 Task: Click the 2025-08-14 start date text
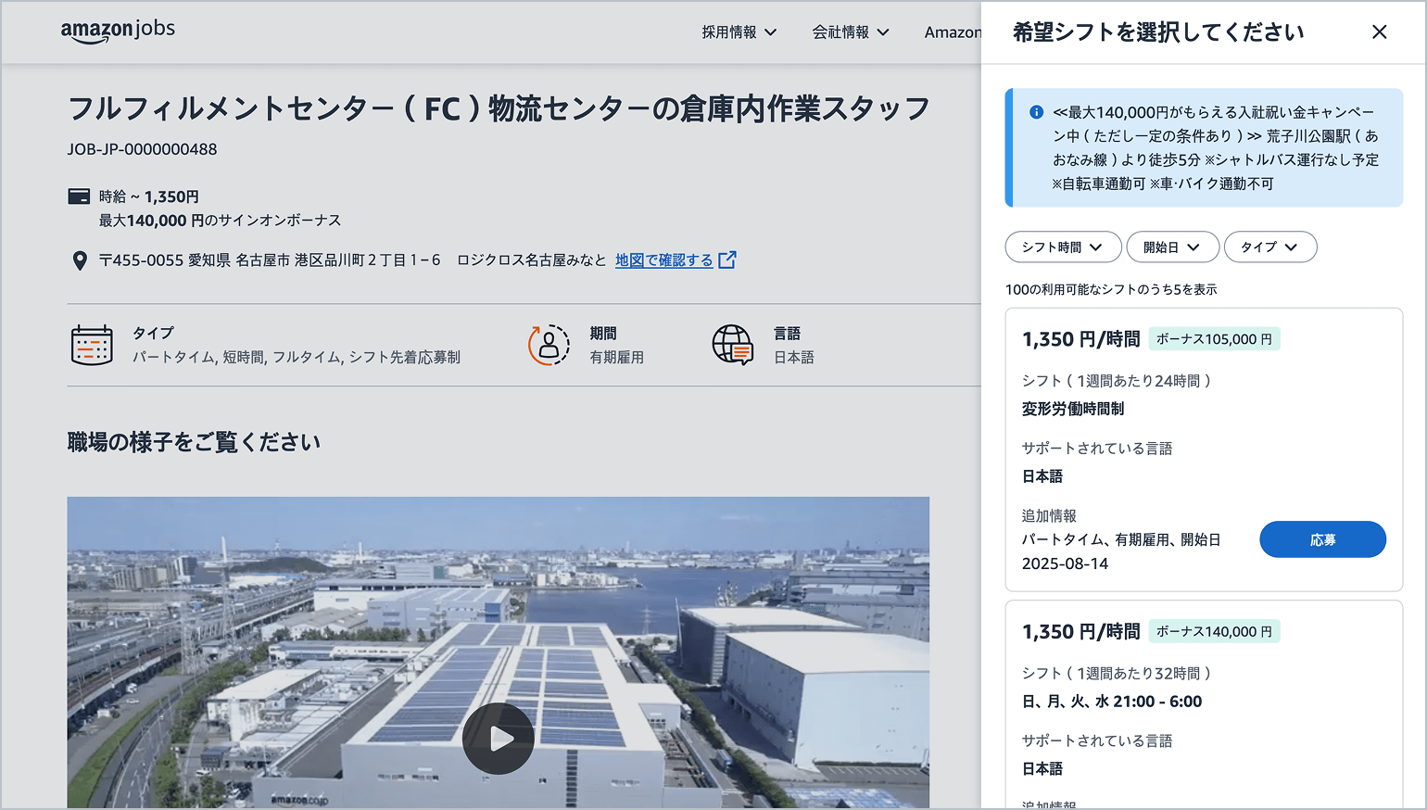[1065, 563]
